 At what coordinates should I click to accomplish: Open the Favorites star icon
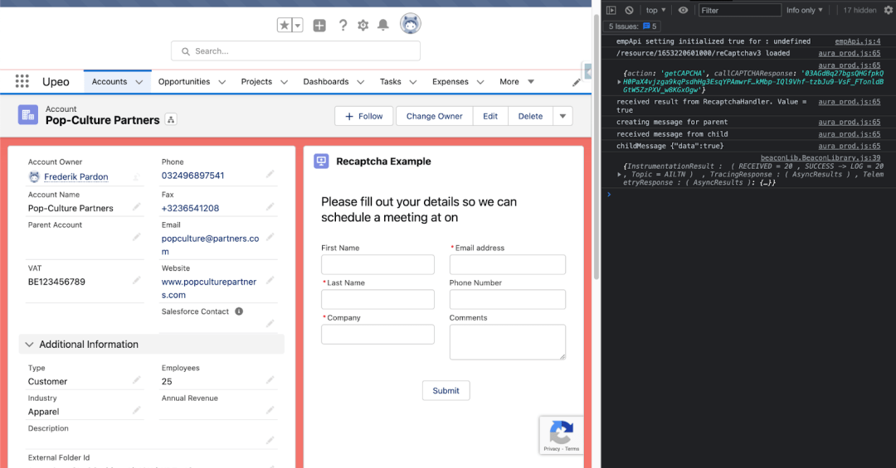point(284,25)
